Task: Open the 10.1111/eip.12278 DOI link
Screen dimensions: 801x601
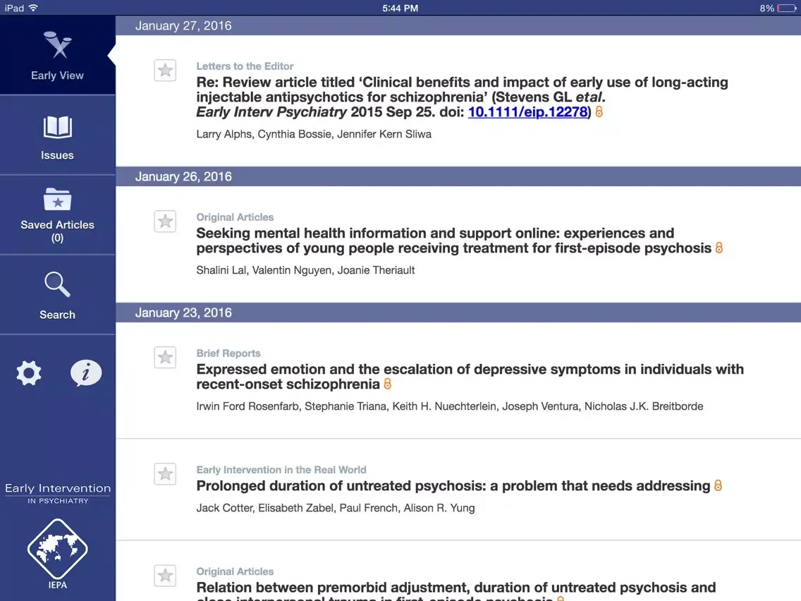Action: (527, 112)
